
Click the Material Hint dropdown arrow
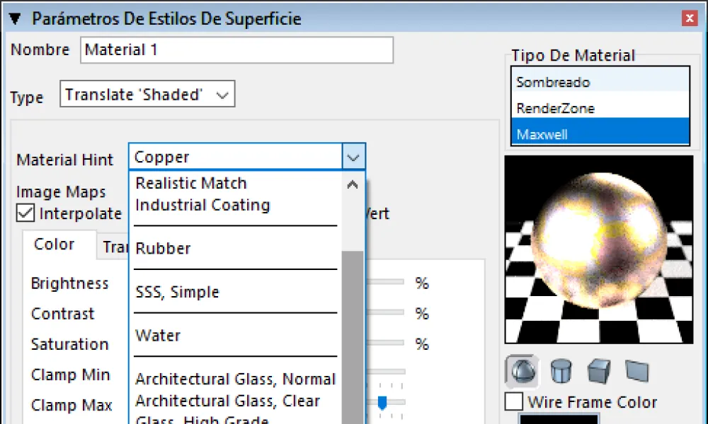353,157
